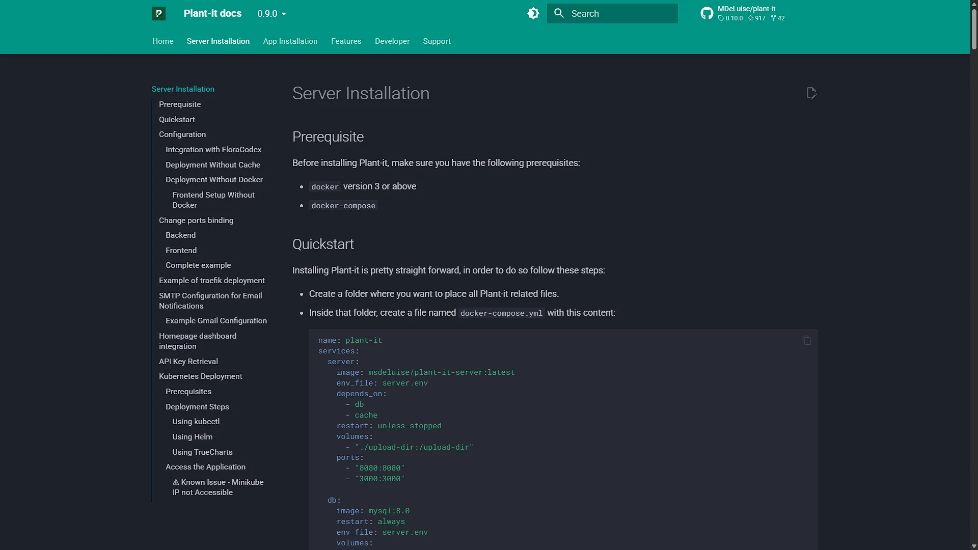Screen dimensions: 978x550
Task: Jump to Quickstart section link
Action: click(177, 120)
